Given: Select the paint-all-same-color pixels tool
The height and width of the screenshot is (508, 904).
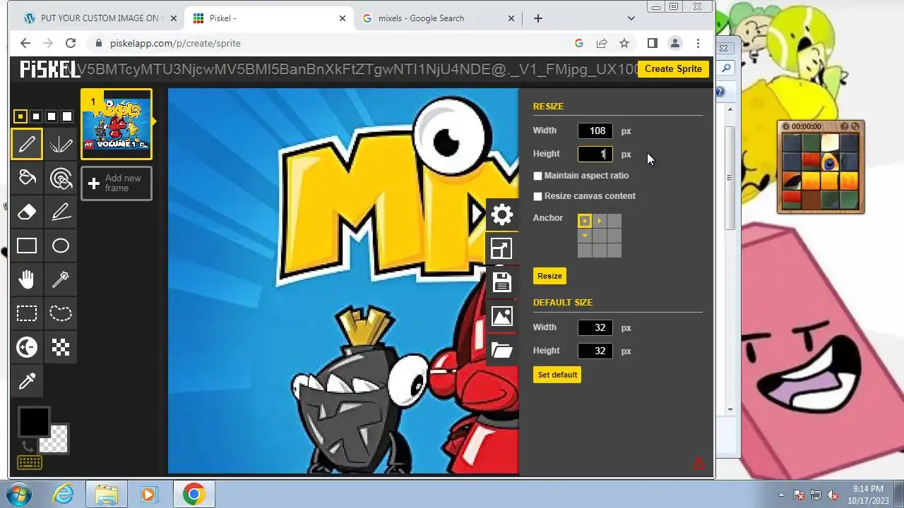Looking at the screenshot, I should click(x=61, y=179).
